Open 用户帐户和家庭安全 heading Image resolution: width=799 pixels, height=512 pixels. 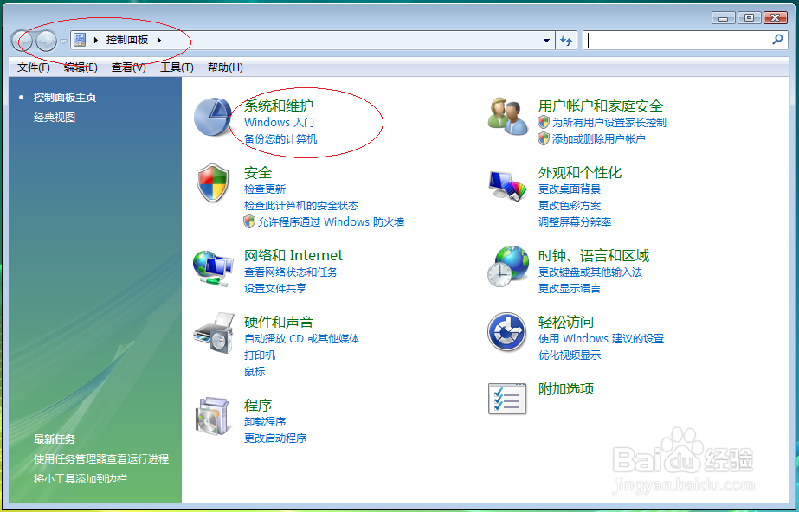tap(600, 106)
